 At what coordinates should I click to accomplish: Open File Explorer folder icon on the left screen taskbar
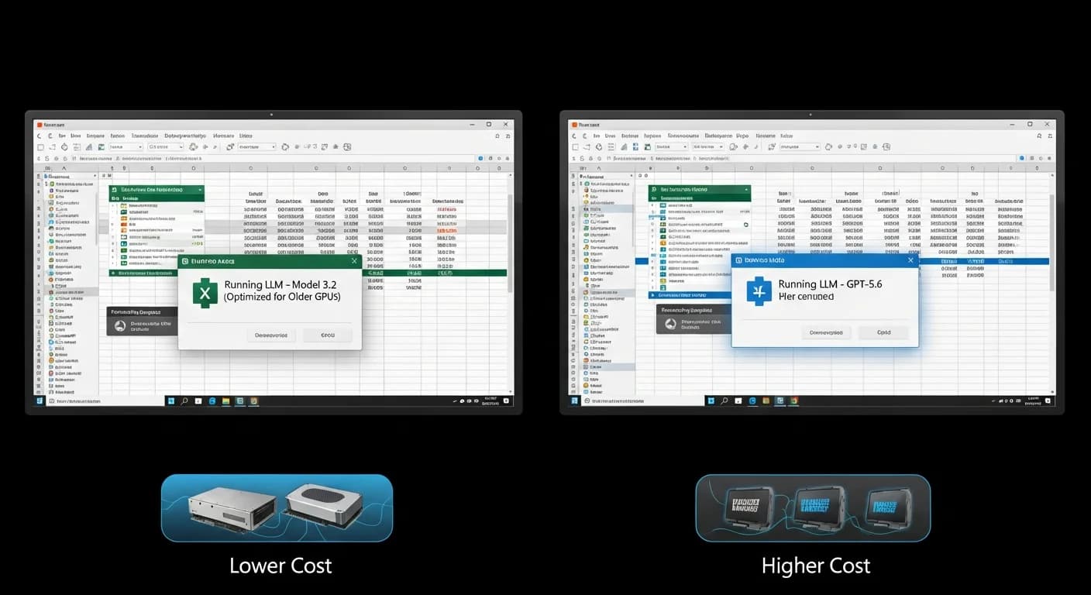pyautogui.click(x=226, y=401)
